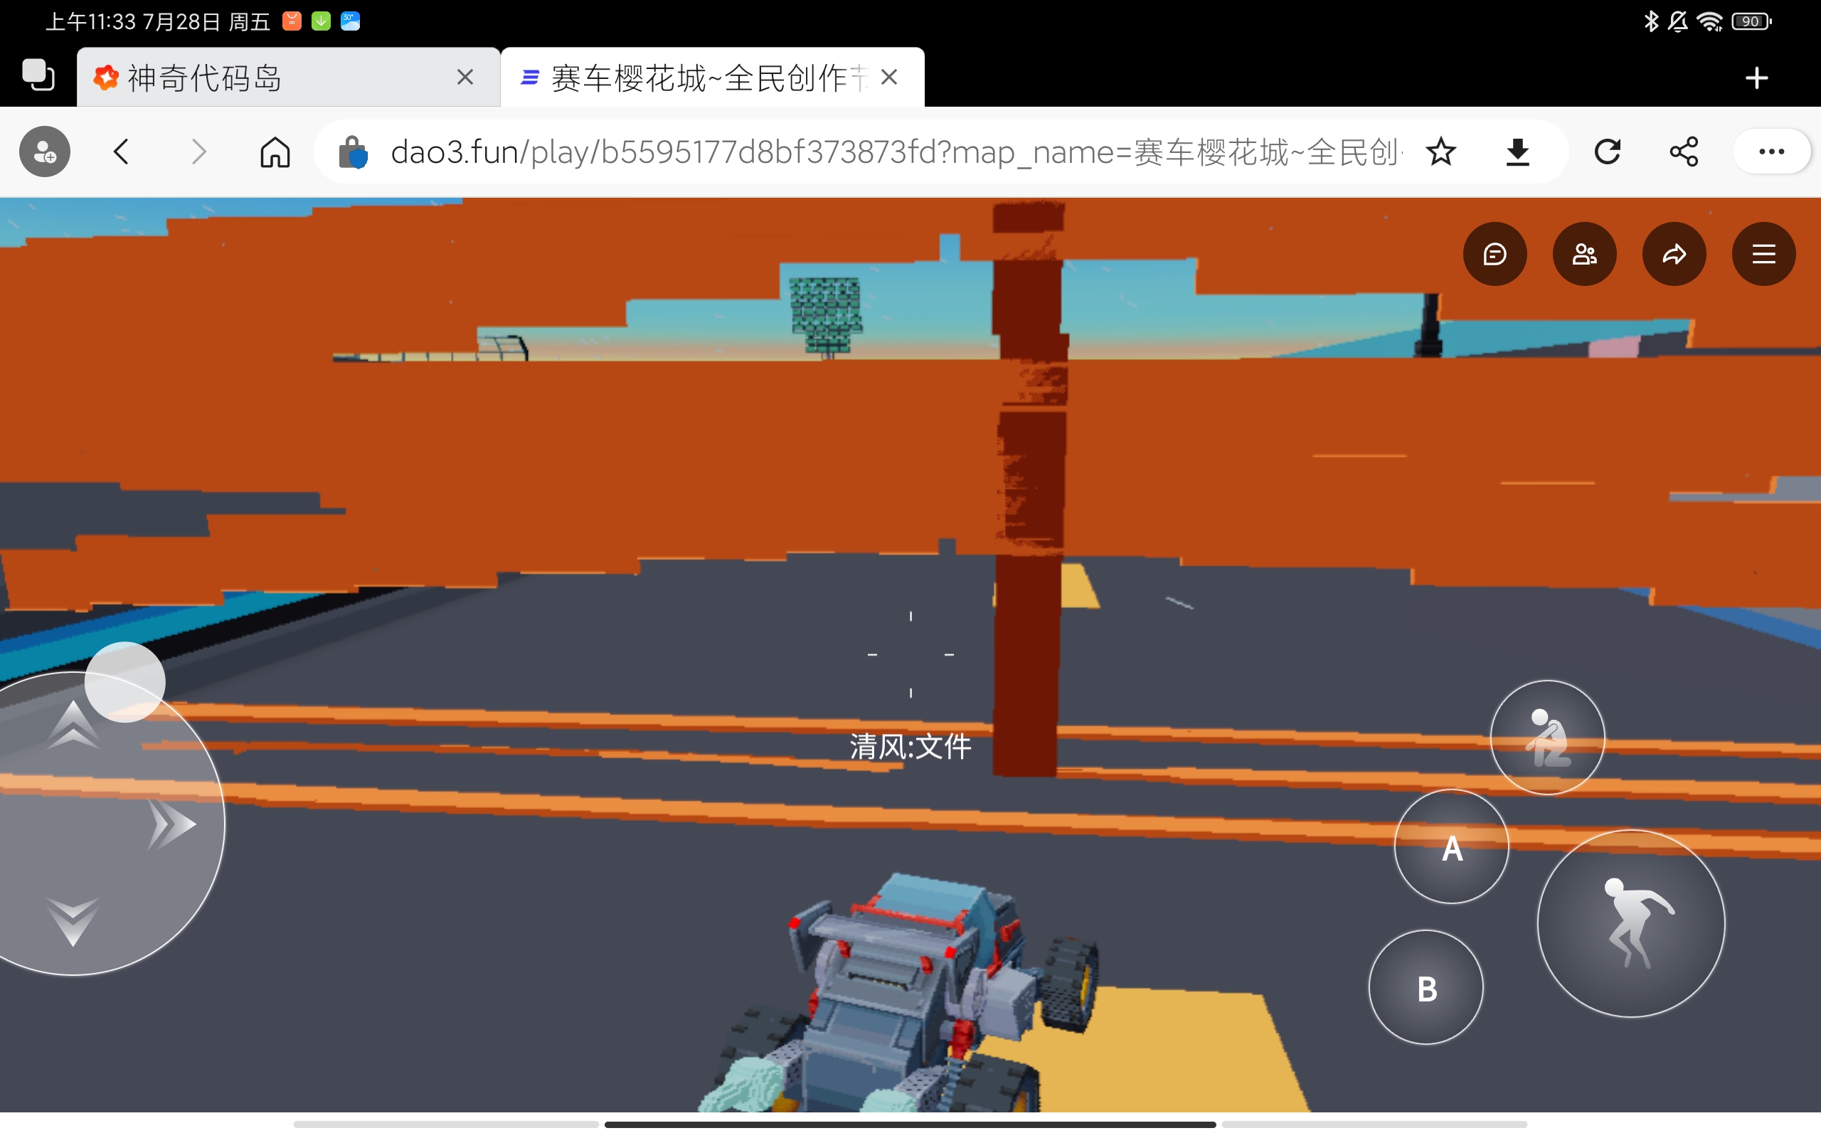Tap the jump action button
This screenshot has height=1138, width=1821.
[1630, 923]
